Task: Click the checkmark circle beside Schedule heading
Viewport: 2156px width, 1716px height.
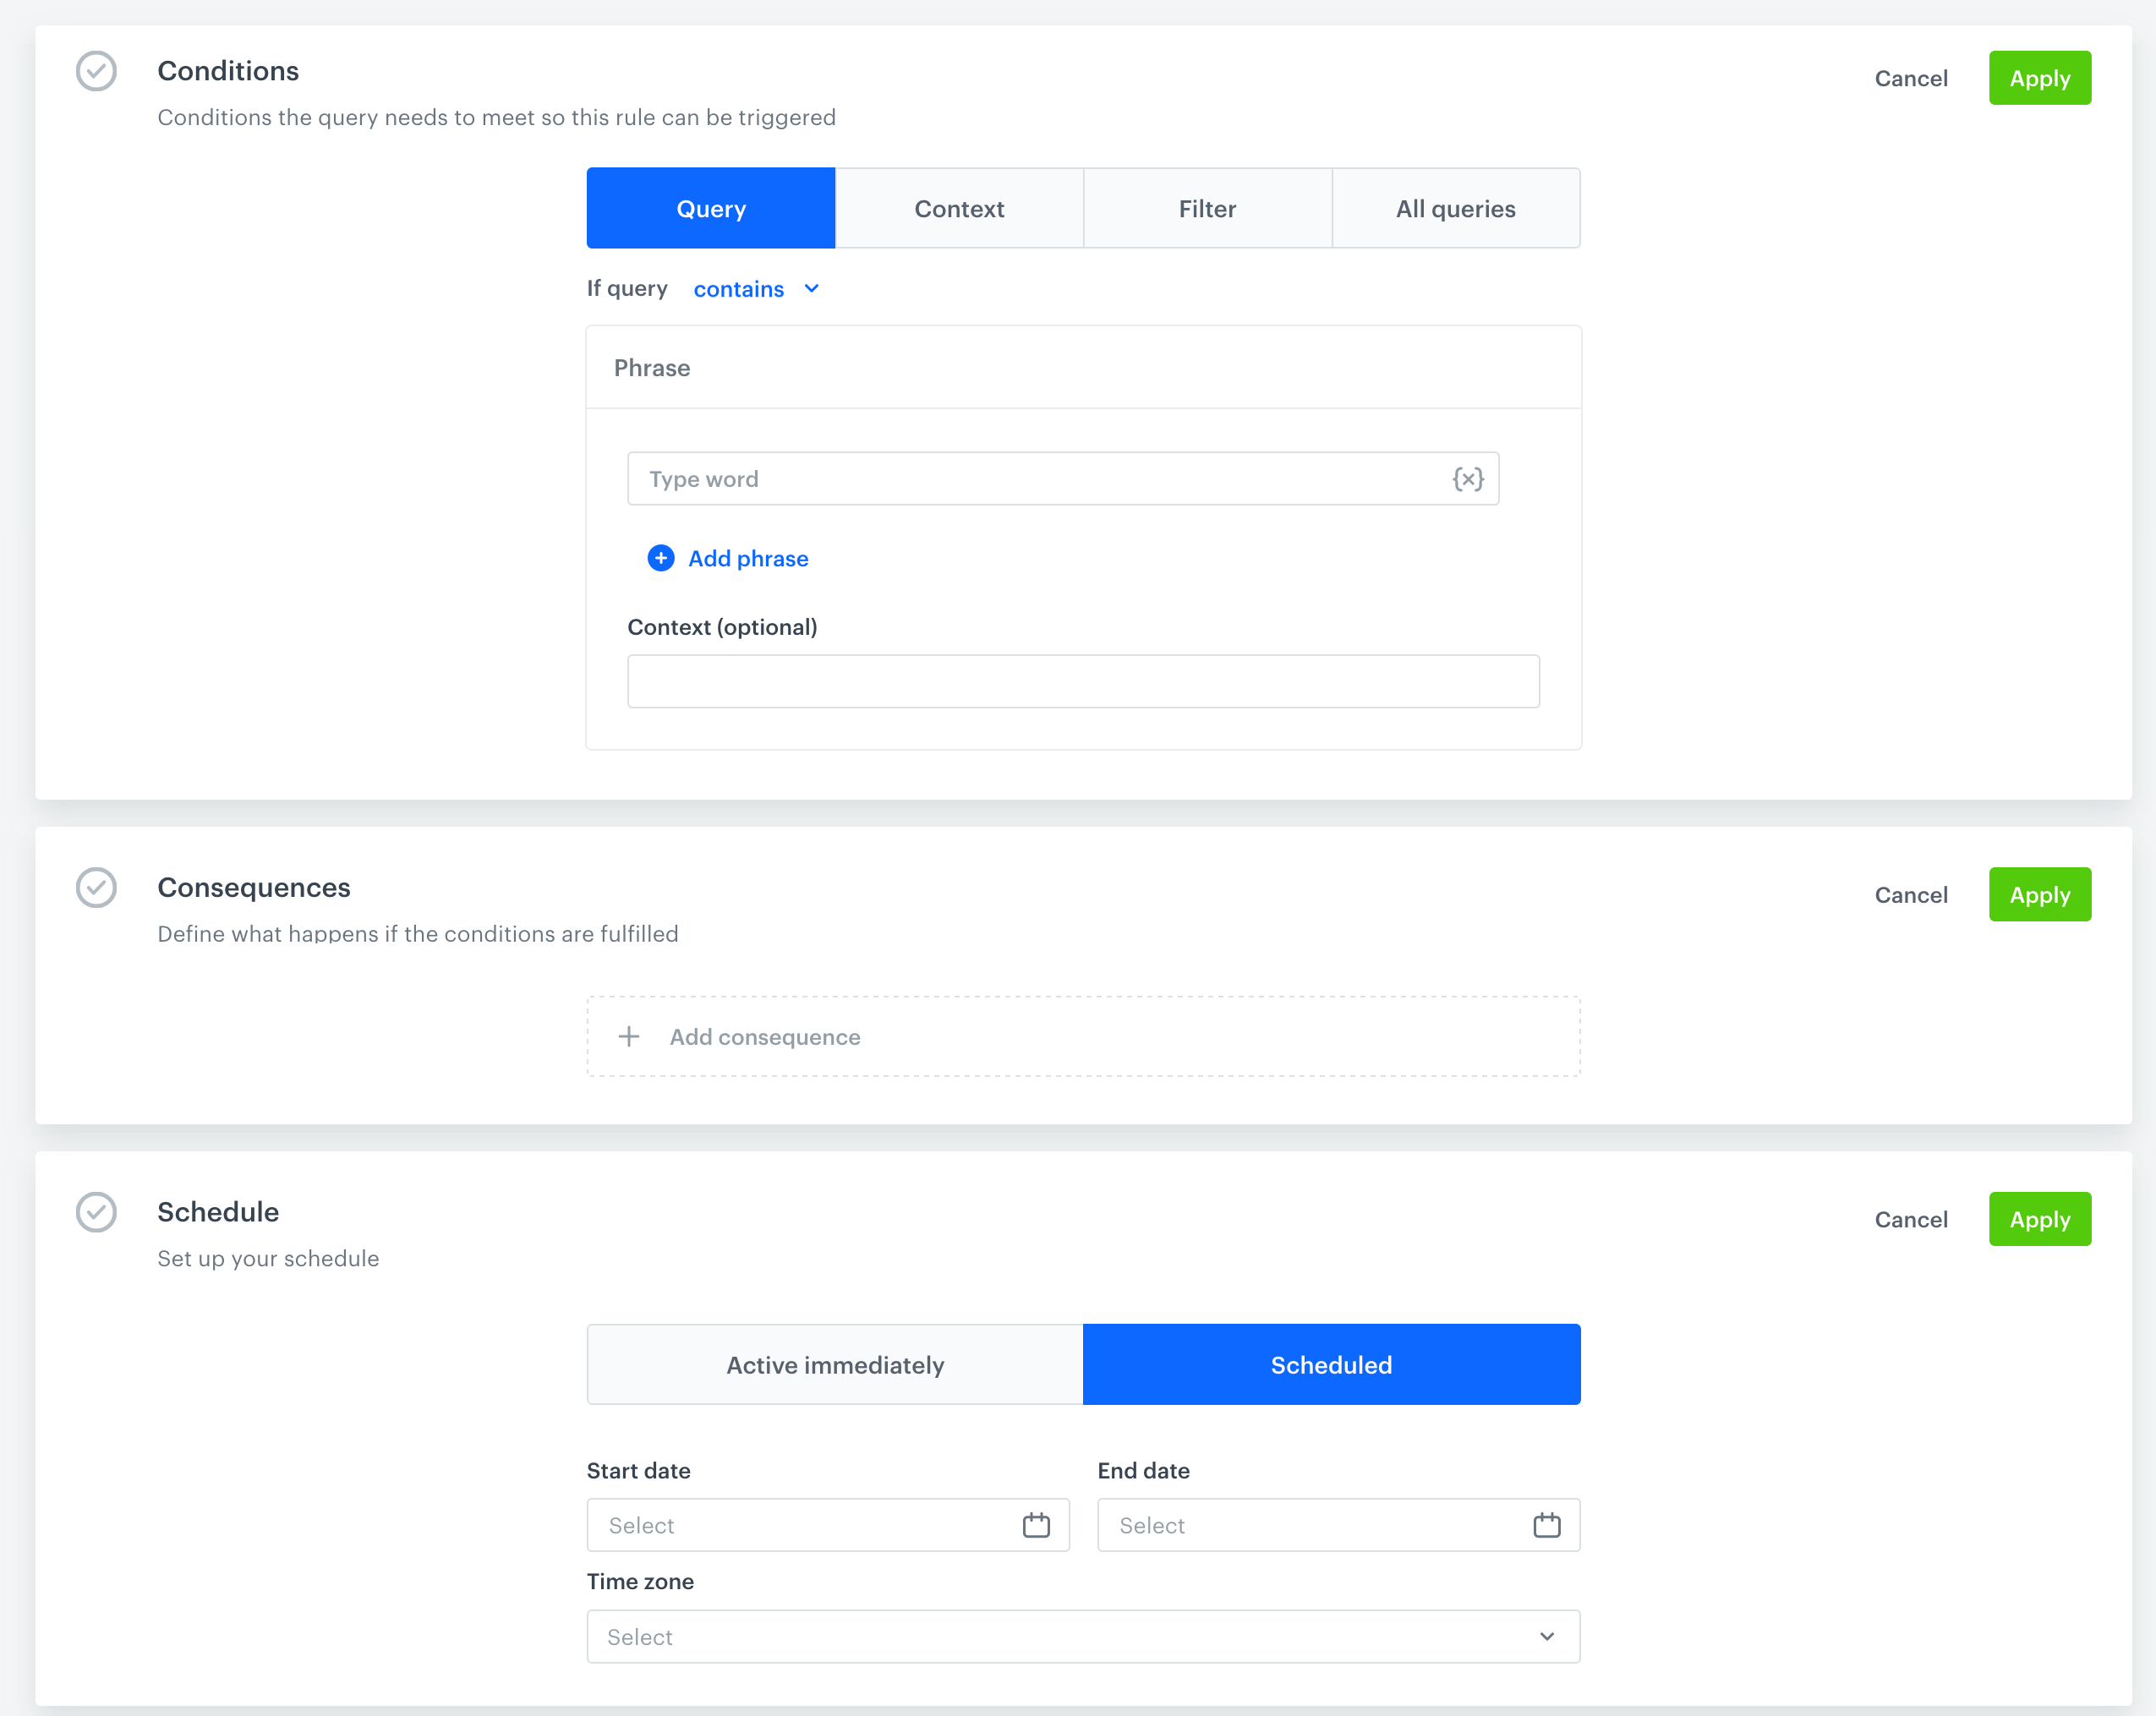Action: pyautogui.click(x=96, y=1213)
